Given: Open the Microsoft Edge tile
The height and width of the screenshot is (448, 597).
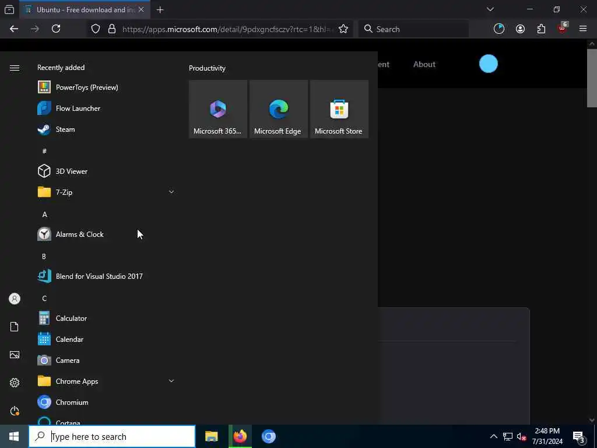Looking at the screenshot, I should 278,109.
